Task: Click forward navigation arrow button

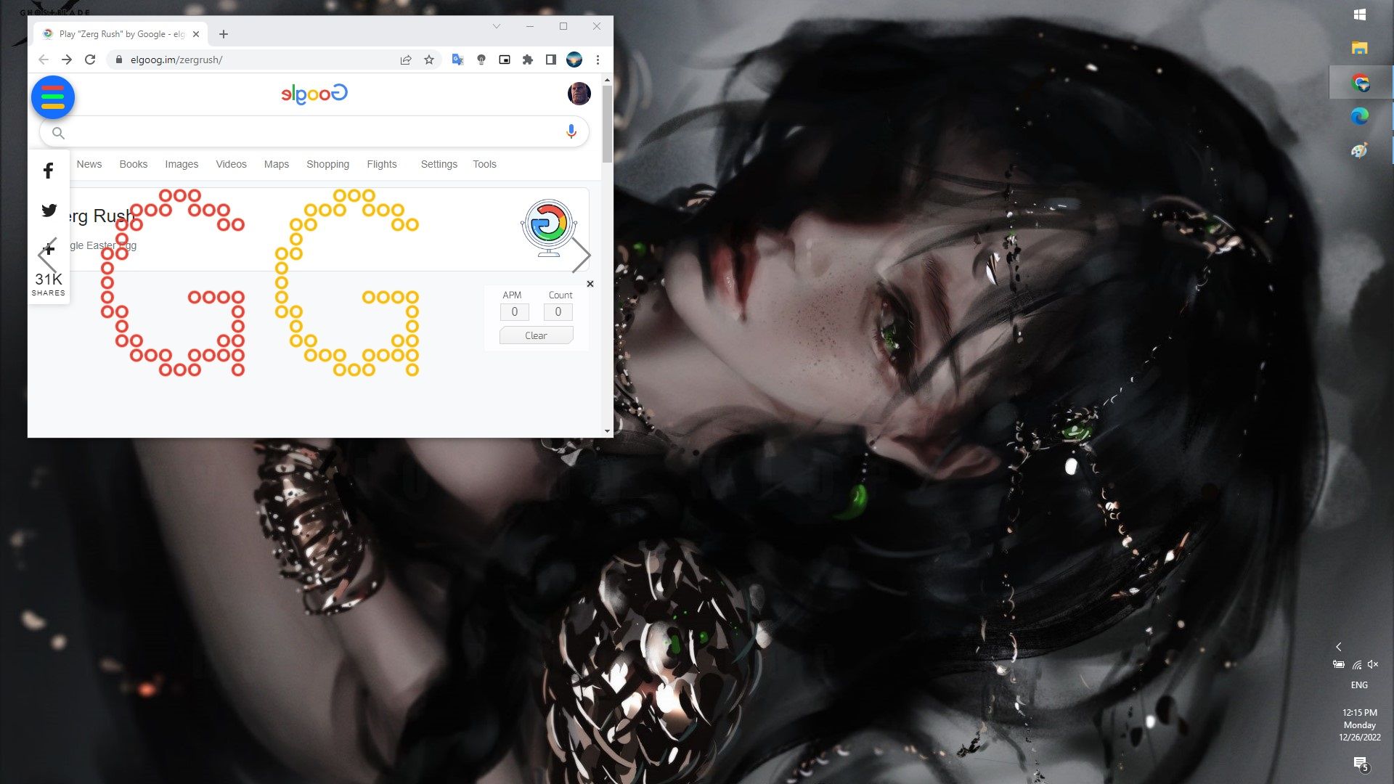Action: [x=66, y=60]
